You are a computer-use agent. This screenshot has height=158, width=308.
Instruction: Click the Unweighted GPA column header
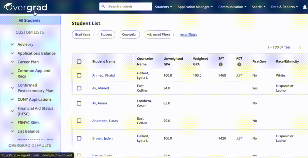pyautogui.click(x=173, y=61)
